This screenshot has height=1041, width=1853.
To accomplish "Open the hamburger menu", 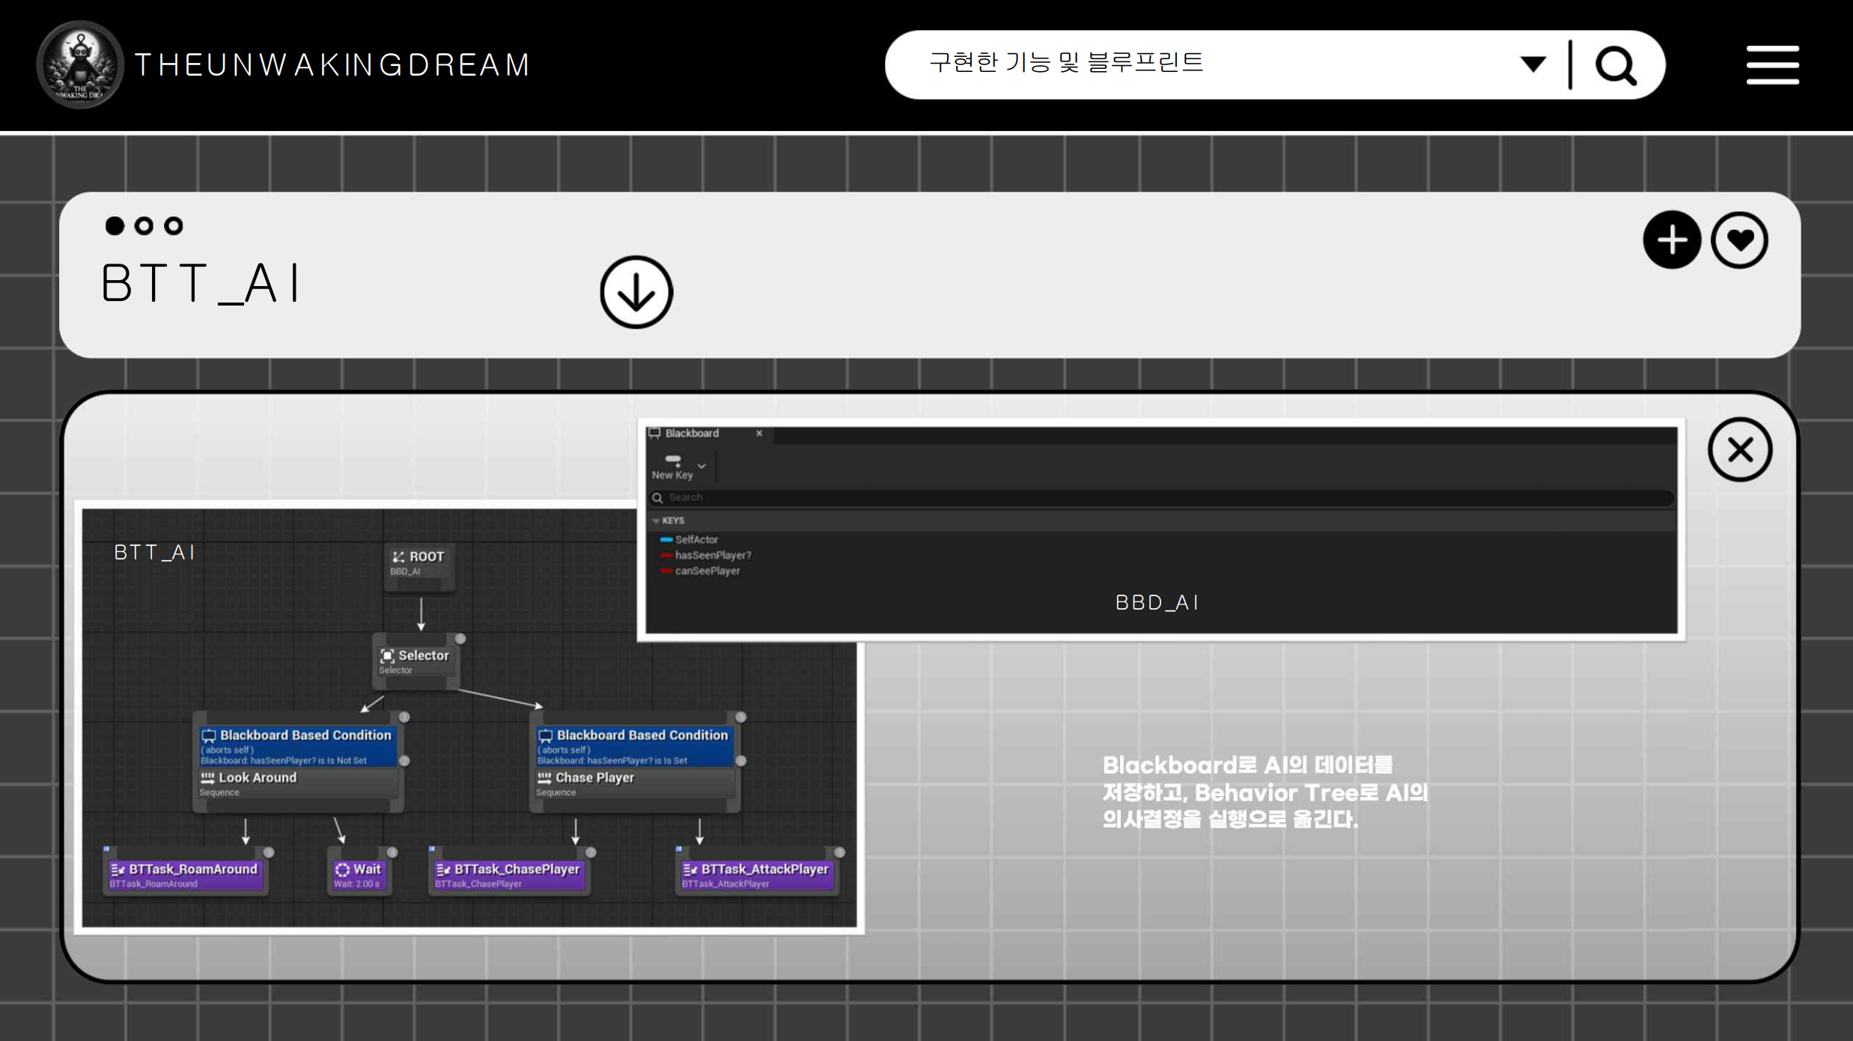I will tap(1772, 65).
